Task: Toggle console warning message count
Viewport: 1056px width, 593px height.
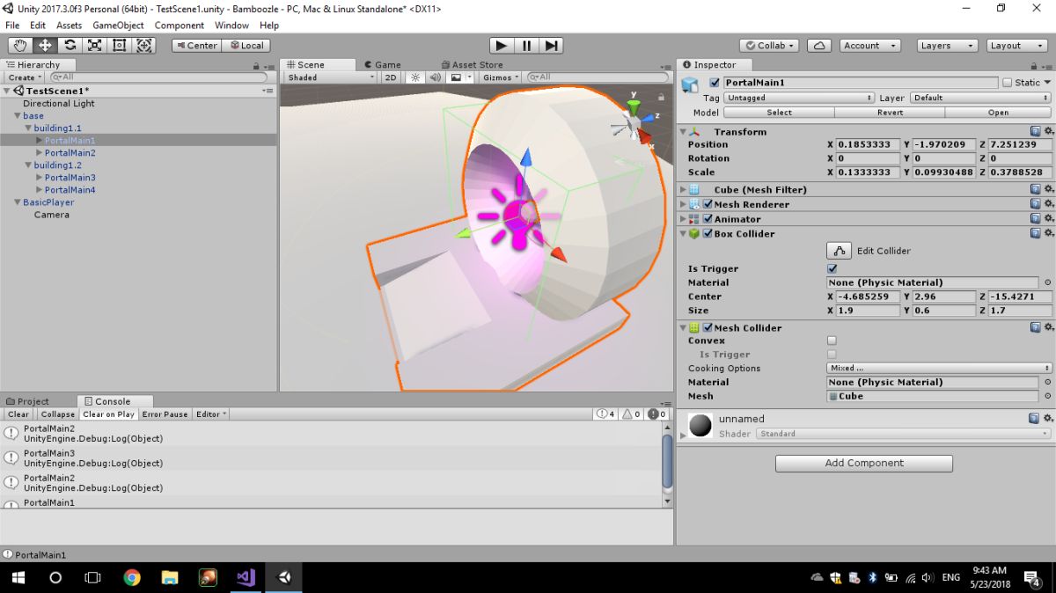Action: [x=632, y=414]
